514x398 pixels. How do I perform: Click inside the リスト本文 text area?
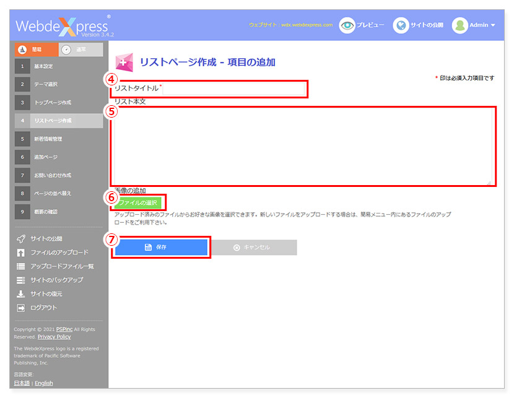point(303,147)
